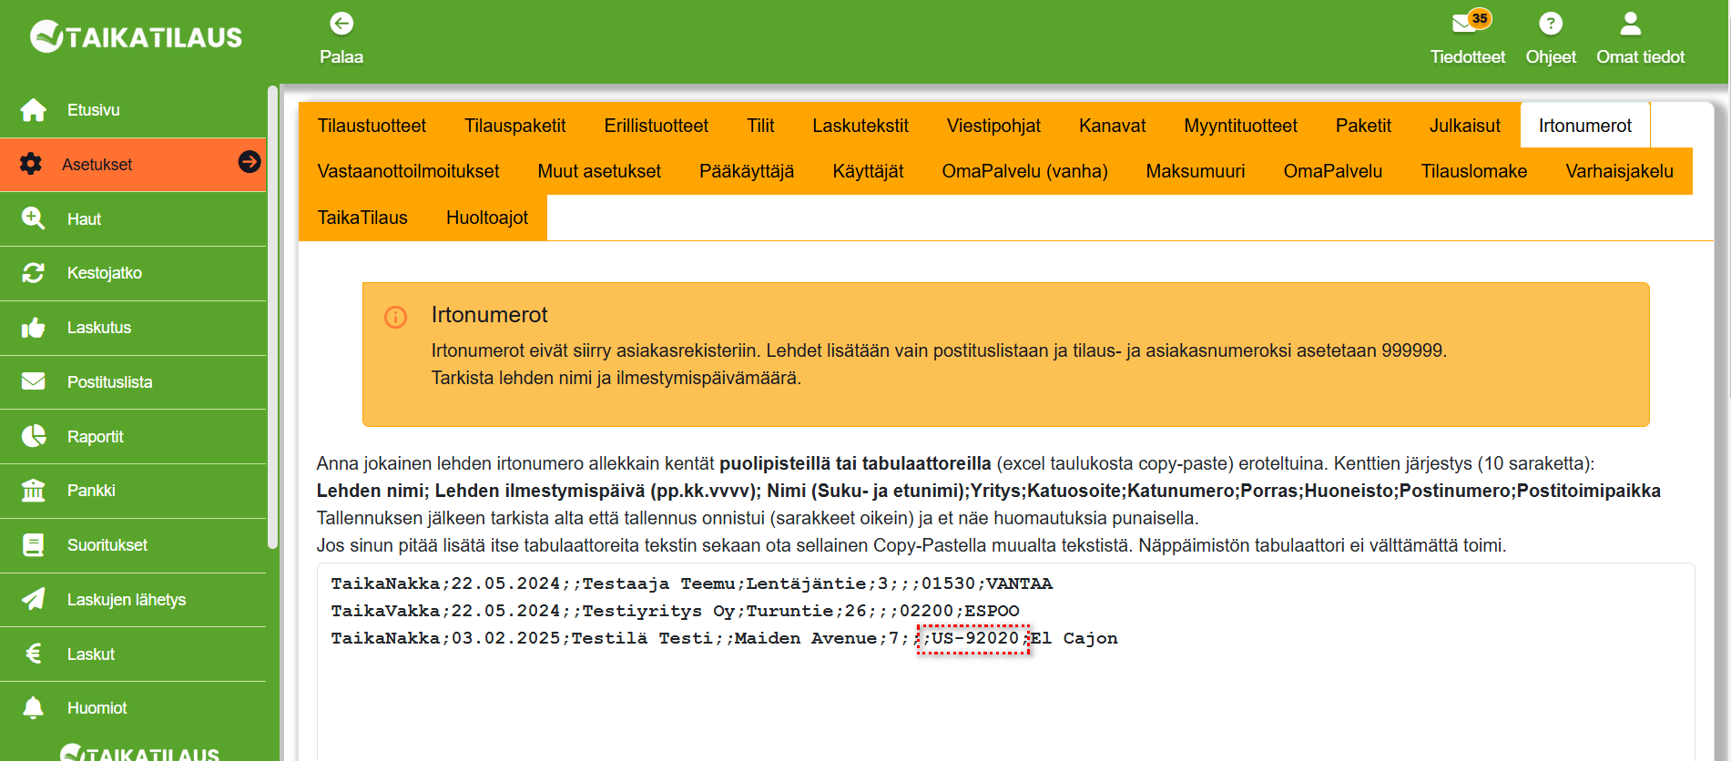Open Suoritukset sidebar item
This screenshot has height=761, width=1731.
point(133,545)
